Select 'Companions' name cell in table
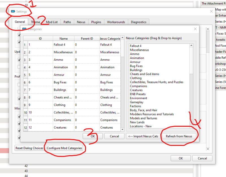This screenshot has width=226, height=177. point(64,120)
